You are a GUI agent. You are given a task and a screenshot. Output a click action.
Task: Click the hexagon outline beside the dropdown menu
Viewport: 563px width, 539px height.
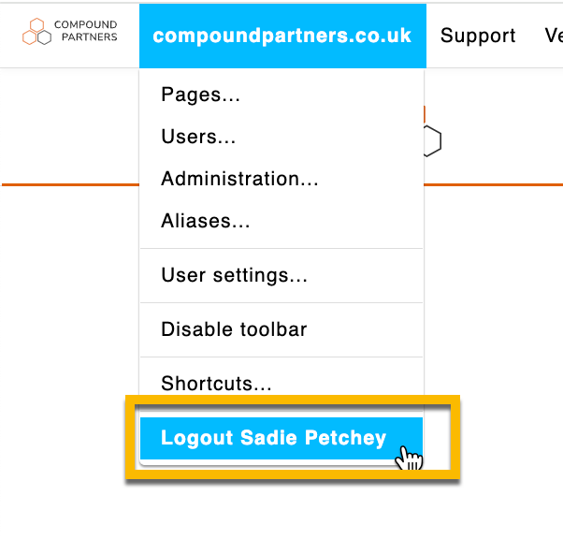coord(433,141)
